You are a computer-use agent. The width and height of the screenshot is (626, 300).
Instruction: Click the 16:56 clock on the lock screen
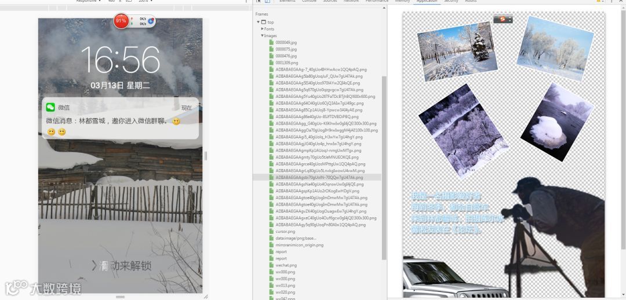coord(121,60)
